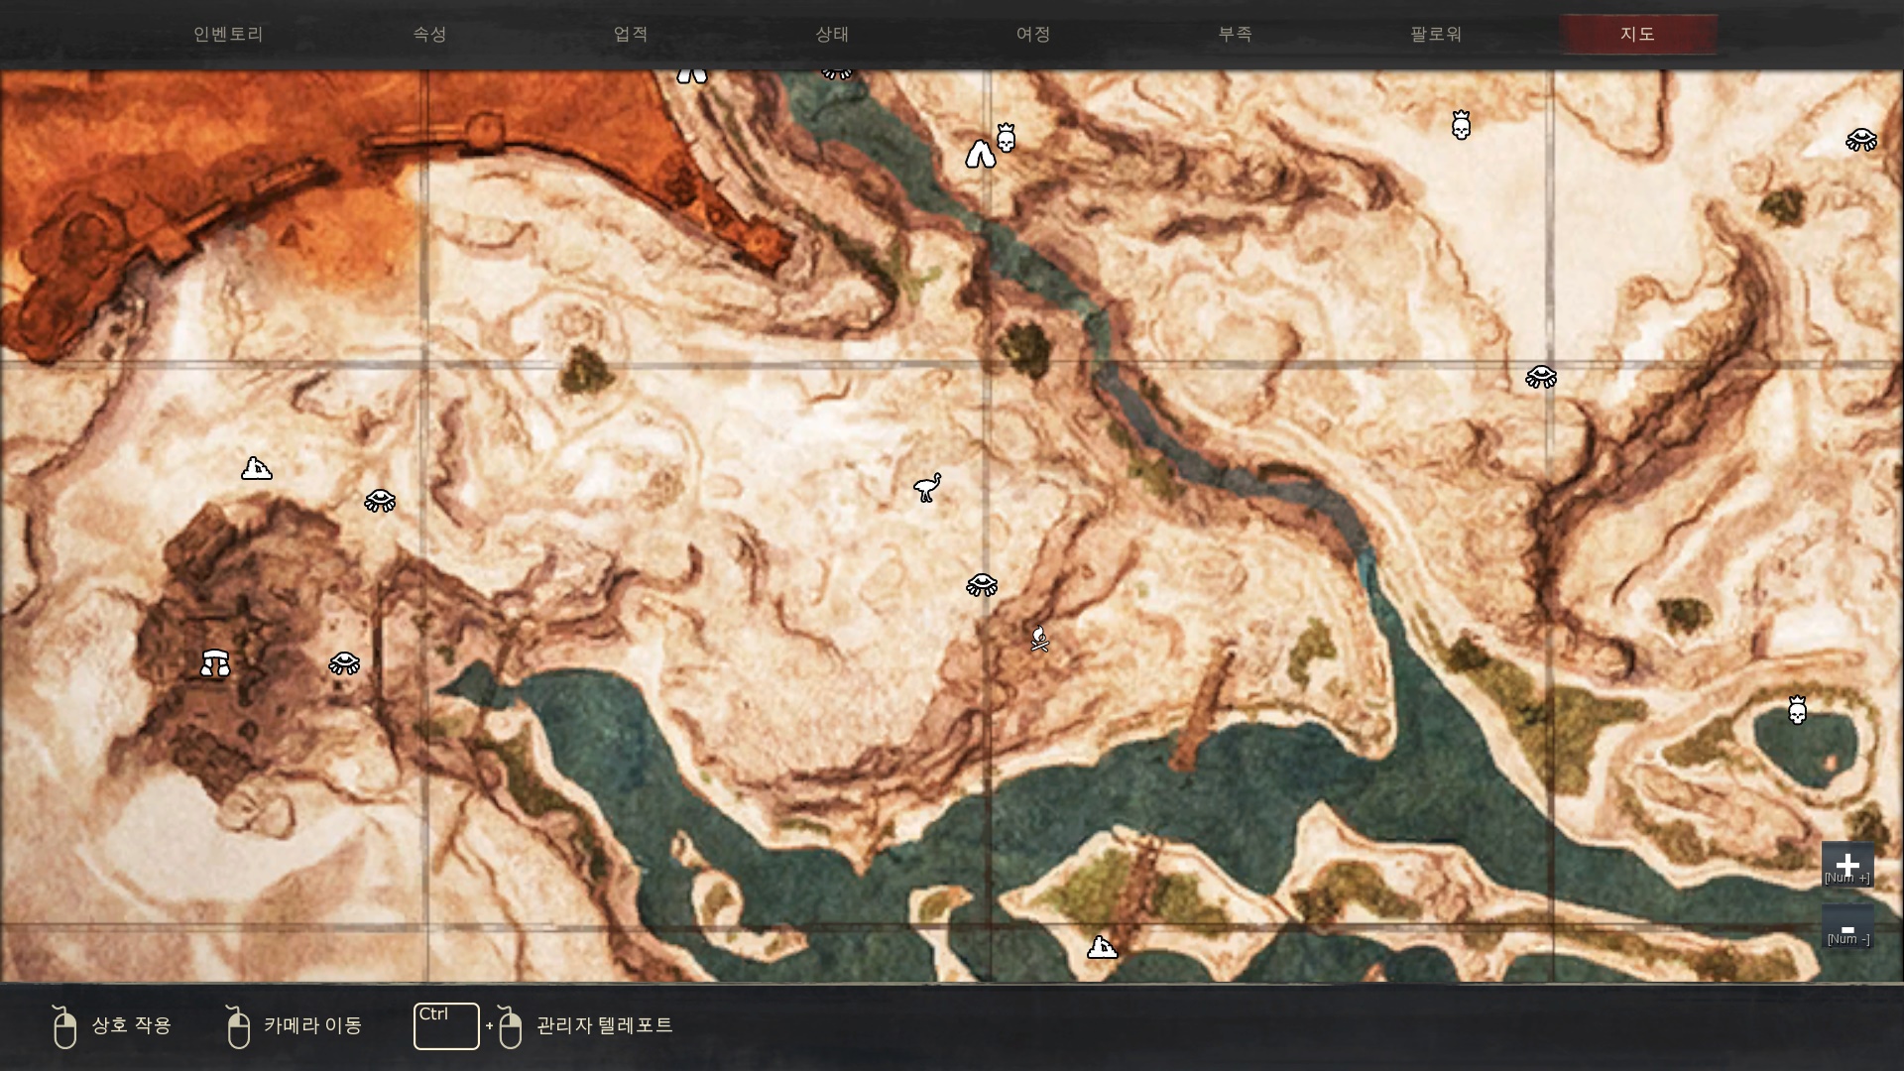Click the crowned skull marker beside the tent icon
Image resolution: width=1904 pixels, height=1071 pixels.
pyautogui.click(x=1006, y=138)
